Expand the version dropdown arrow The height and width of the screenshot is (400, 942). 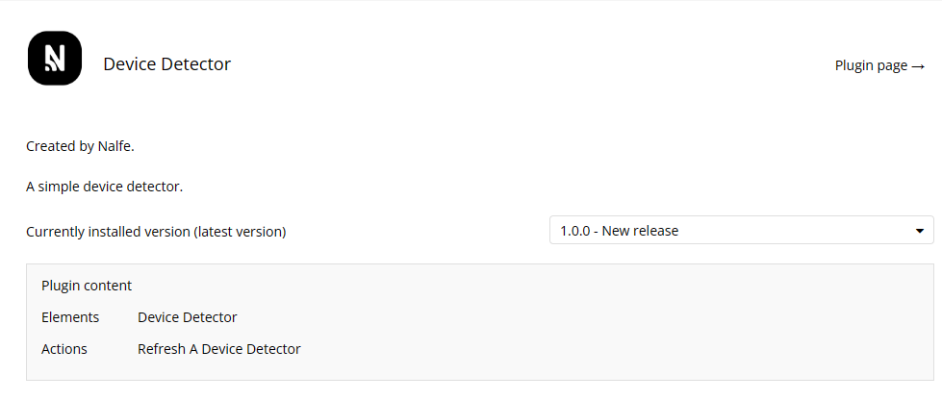click(x=919, y=231)
